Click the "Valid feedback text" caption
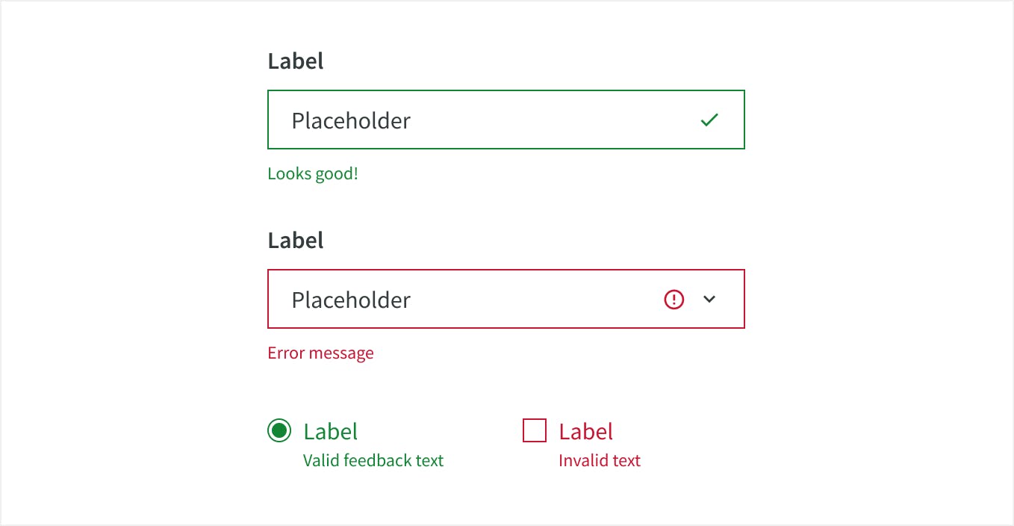This screenshot has height=526, width=1014. pyautogui.click(x=373, y=460)
